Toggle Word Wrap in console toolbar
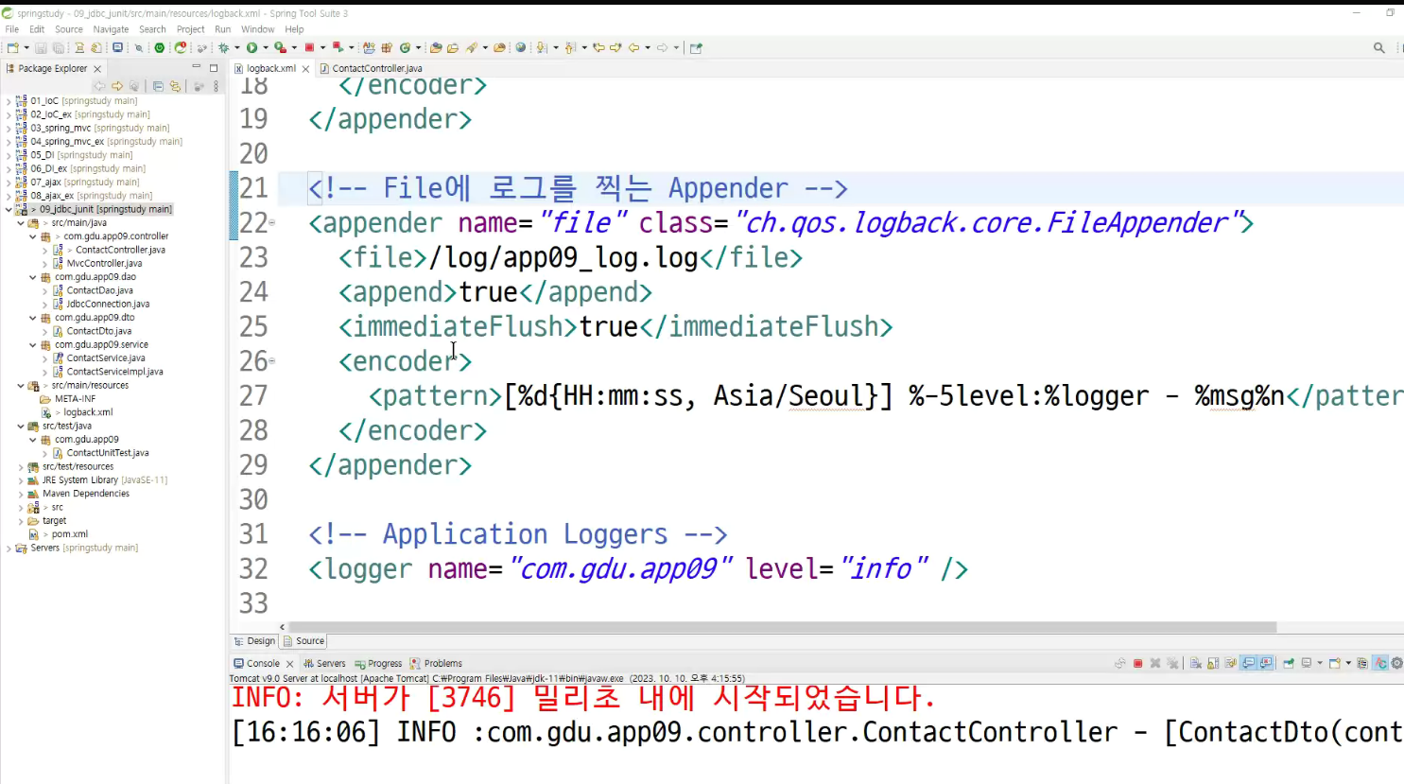1404x784 pixels. [x=1231, y=663]
